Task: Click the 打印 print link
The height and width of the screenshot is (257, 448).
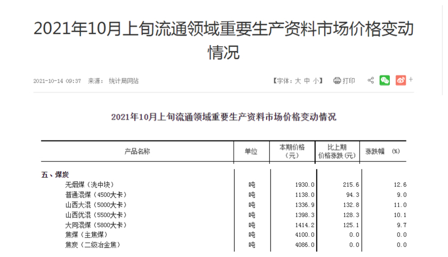Action: pos(346,80)
